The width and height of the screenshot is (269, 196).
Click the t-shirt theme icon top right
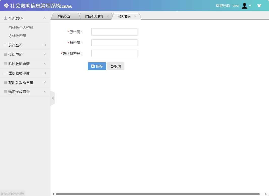[259, 5]
